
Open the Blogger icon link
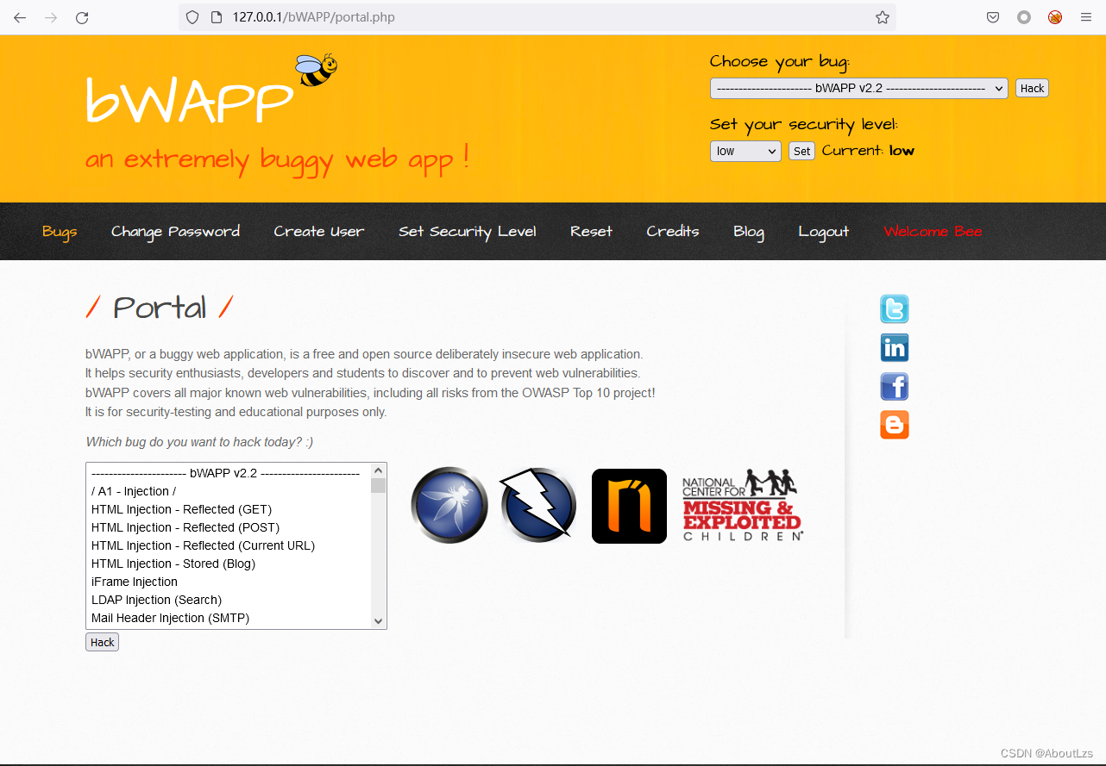pyautogui.click(x=895, y=425)
